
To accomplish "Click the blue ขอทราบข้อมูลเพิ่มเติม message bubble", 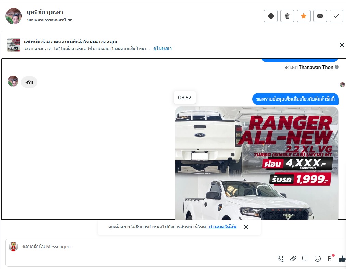I will point(295,99).
